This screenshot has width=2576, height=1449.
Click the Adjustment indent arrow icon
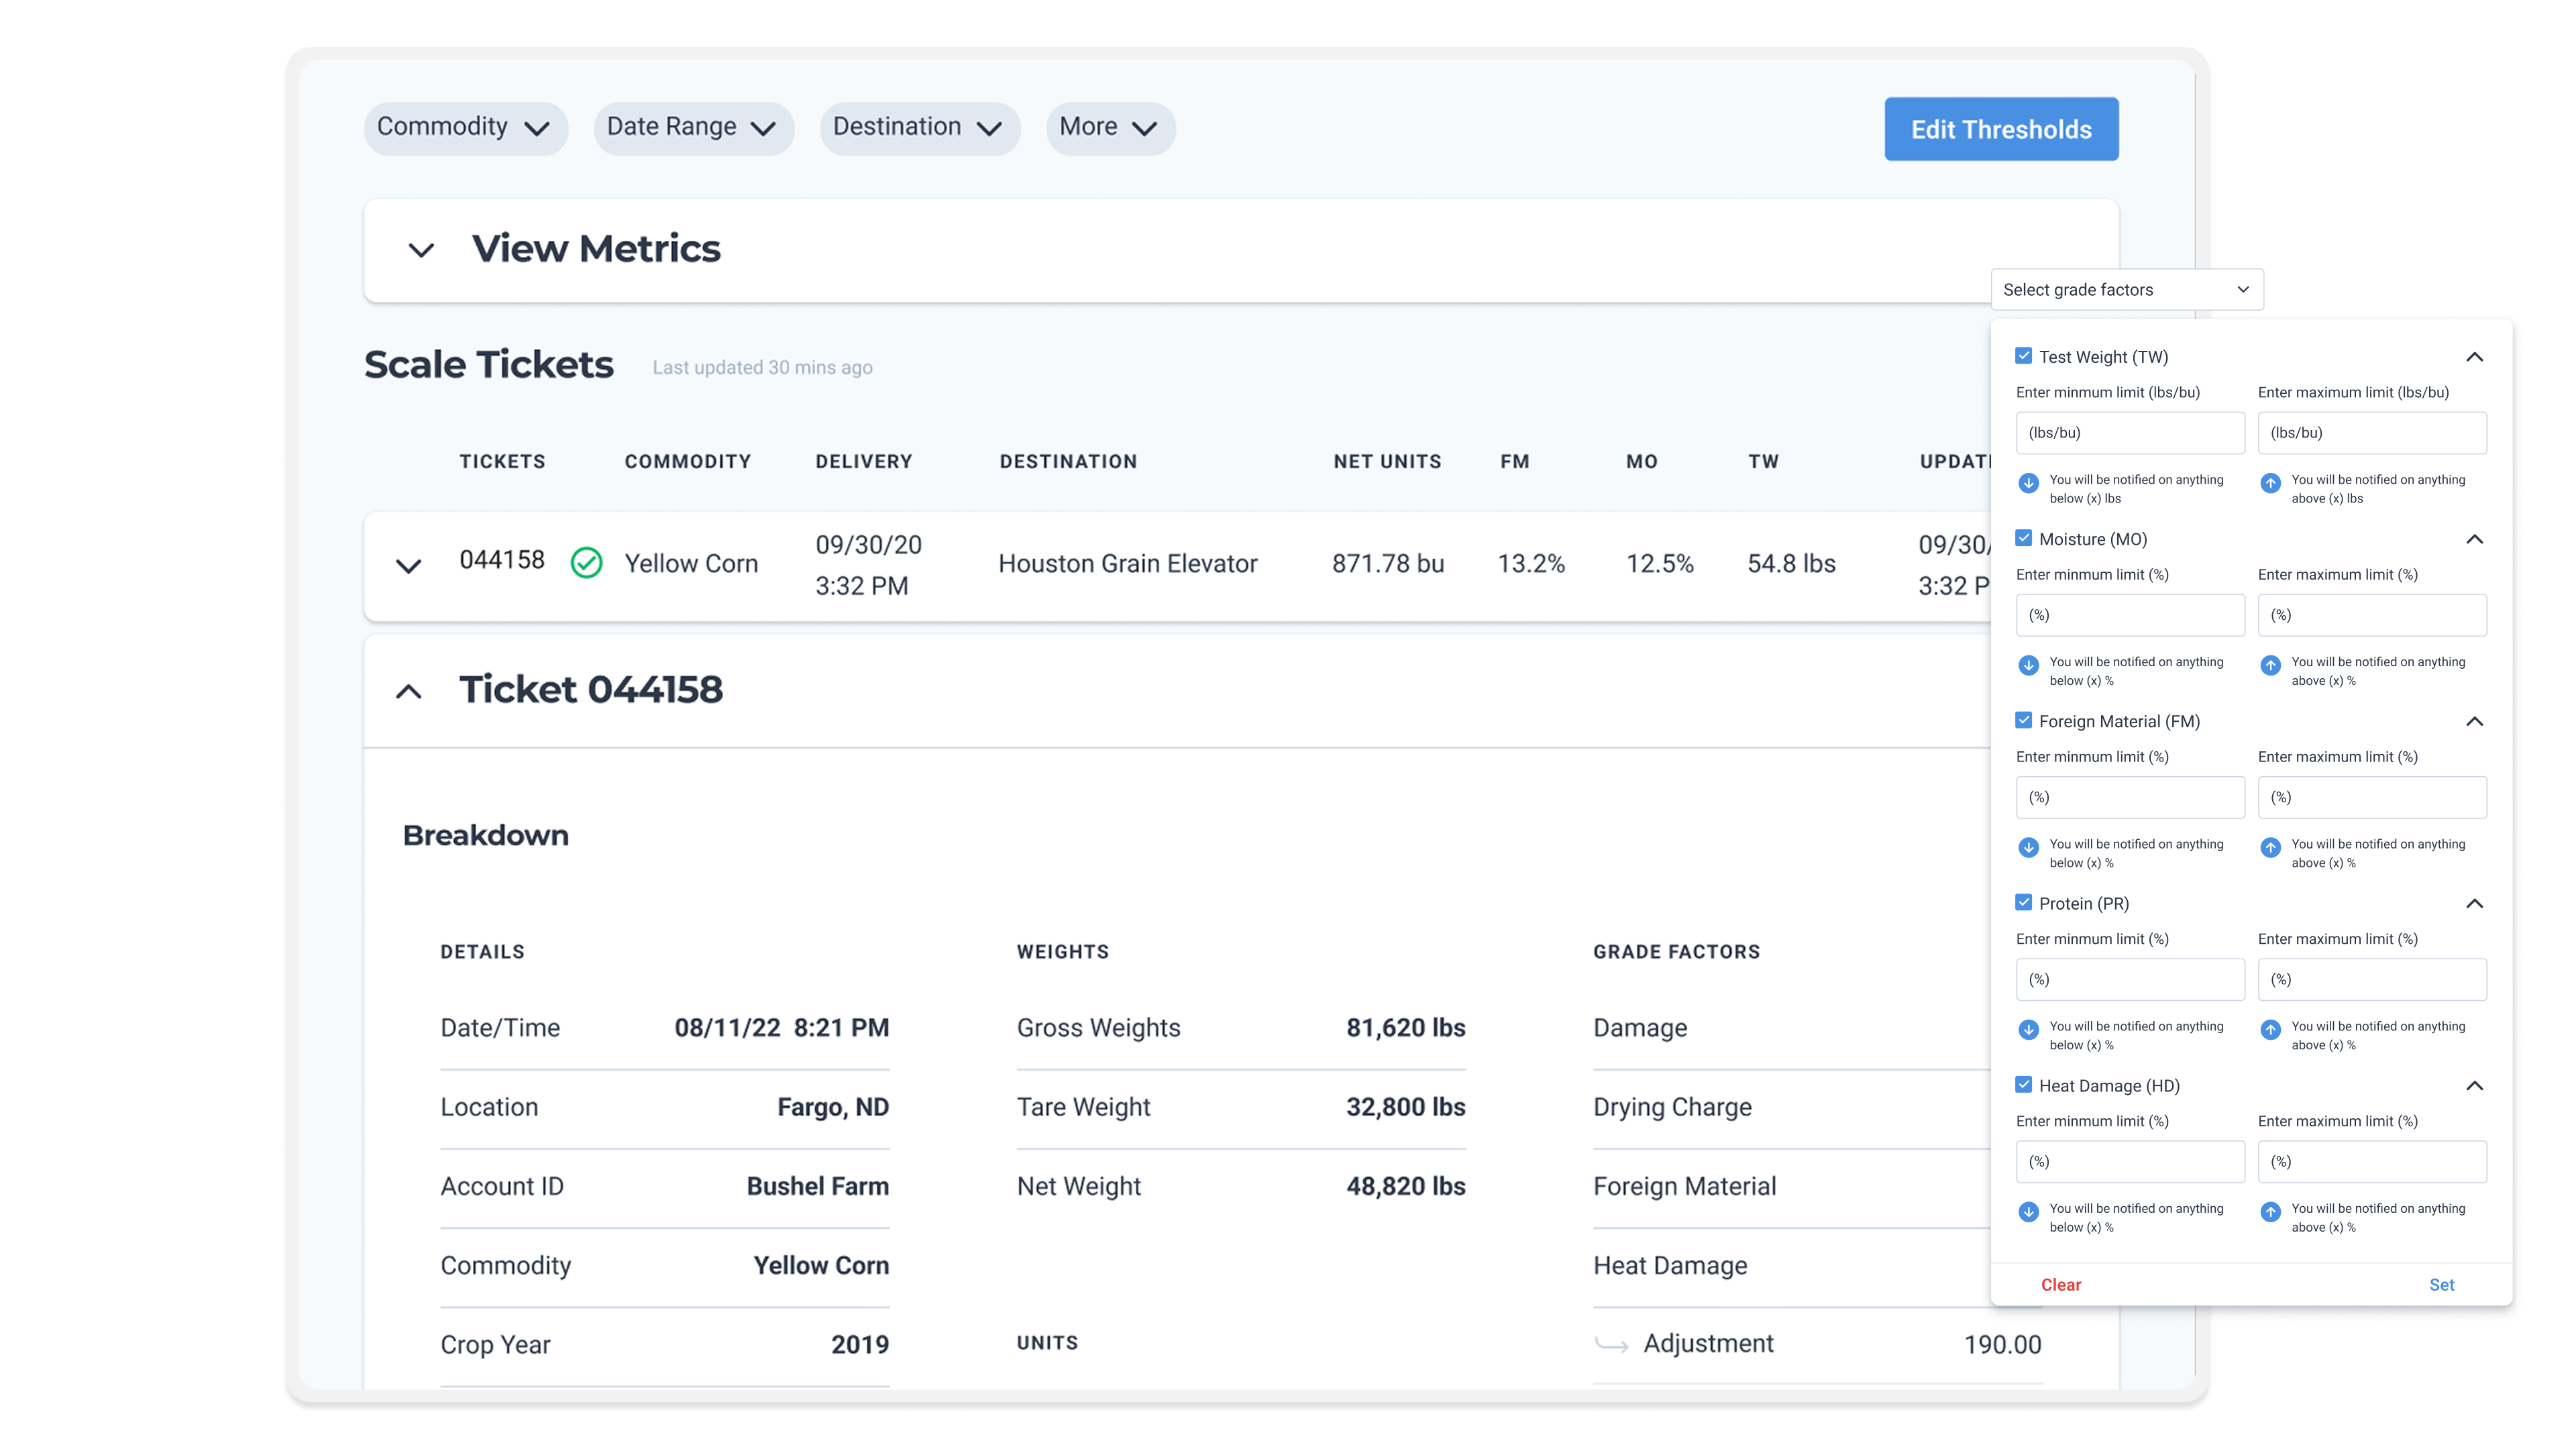point(1611,1345)
